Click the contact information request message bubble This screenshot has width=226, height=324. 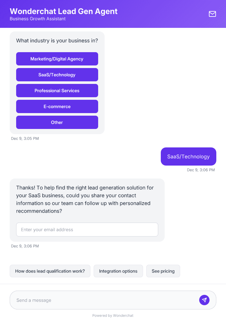click(x=87, y=199)
